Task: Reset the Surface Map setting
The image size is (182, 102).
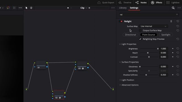Action: click(x=178, y=26)
